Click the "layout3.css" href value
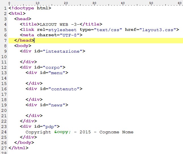183x154 pixels. [157, 30]
